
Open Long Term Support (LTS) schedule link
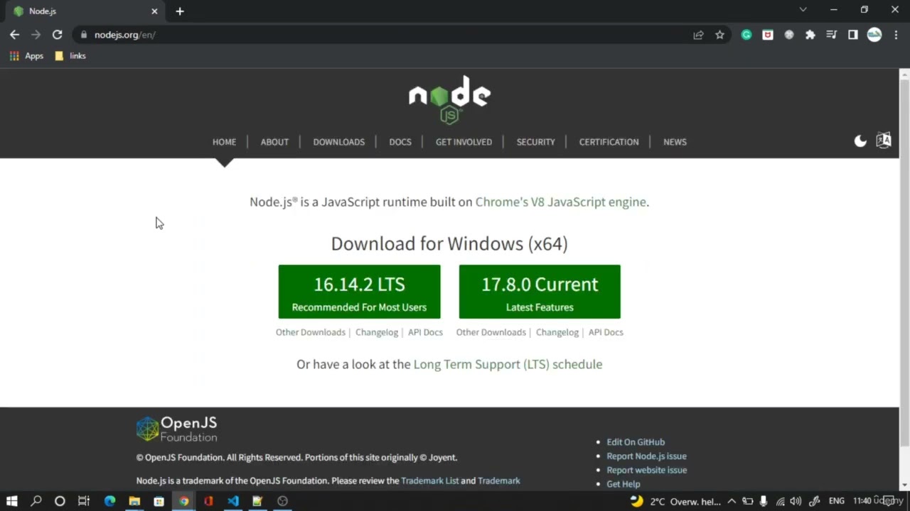point(508,364)
